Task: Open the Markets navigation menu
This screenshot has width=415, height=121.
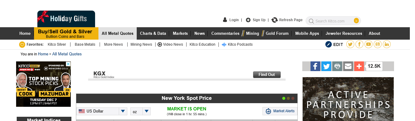Action: (x=180, y=34)
